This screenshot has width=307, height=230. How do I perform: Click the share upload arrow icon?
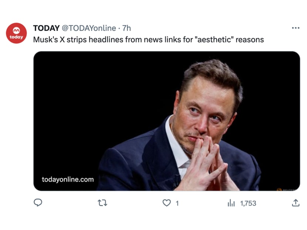click(296, 203)
